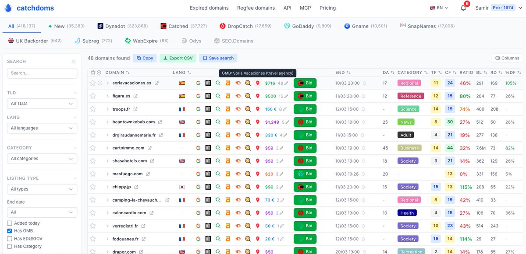Switch to GoDaddy tab
Screen dimensions: 526x254
click(308, 26)
